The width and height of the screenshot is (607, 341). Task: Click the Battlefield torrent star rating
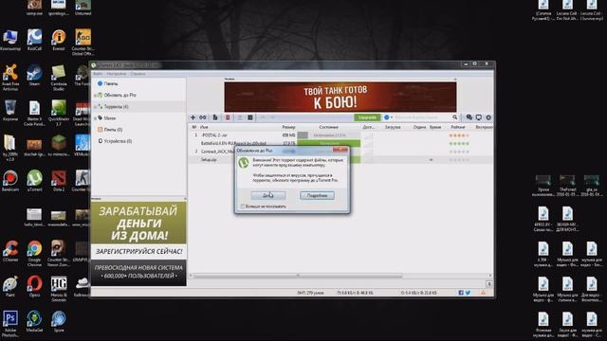(x=459, y=144)
